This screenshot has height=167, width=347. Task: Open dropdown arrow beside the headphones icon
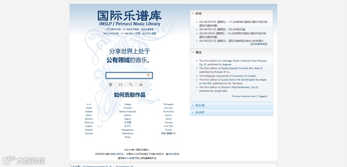coord(125,84)
